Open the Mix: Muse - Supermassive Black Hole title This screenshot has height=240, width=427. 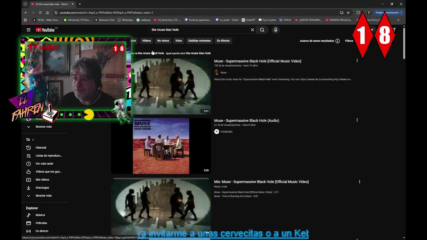pos(261,182)
